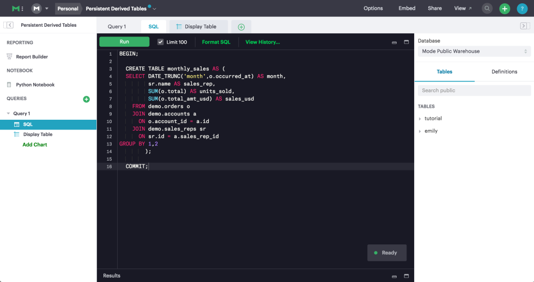Switch to the SQL tab
This screenshot has height=282, width=534.
[154, 27]
